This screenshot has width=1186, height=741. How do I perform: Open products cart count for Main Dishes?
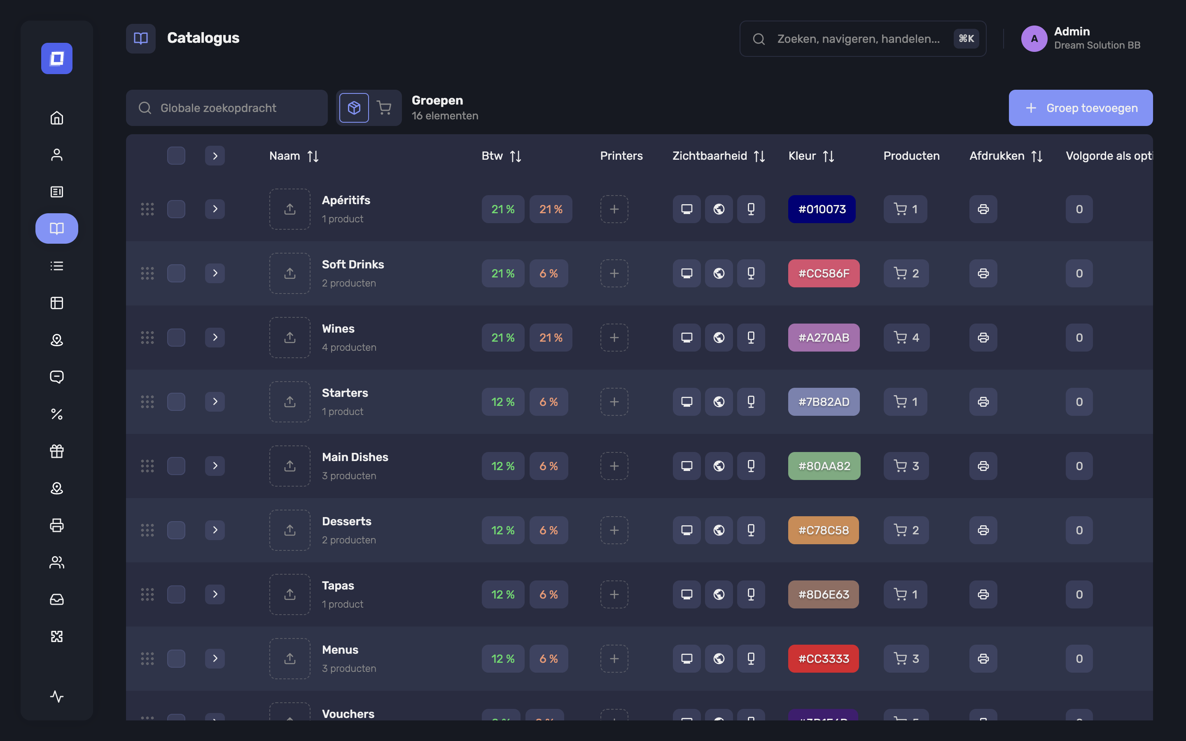pyautogui.click(x=906, y=466)
